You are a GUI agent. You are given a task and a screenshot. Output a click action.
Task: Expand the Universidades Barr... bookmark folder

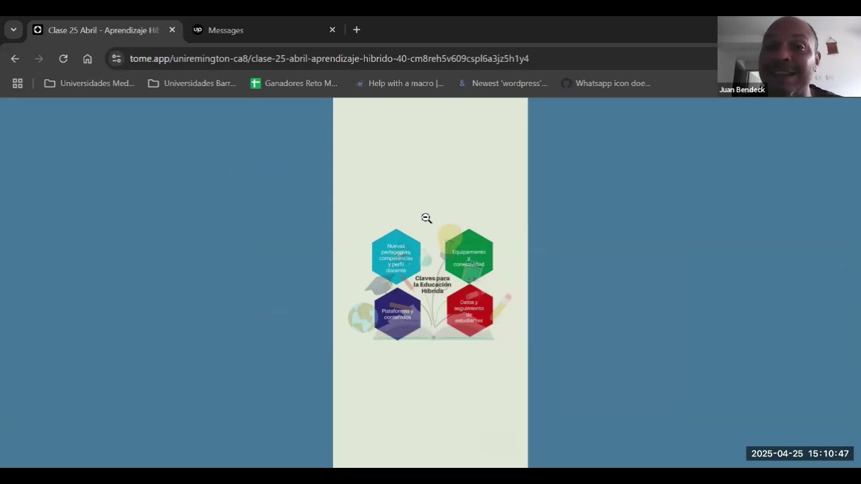tap(192, 83)
